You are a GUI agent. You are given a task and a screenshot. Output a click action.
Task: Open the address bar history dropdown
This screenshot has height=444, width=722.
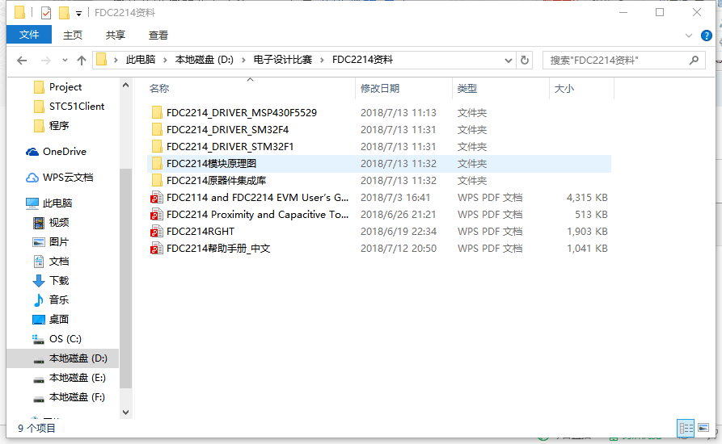tap(509, 61)
